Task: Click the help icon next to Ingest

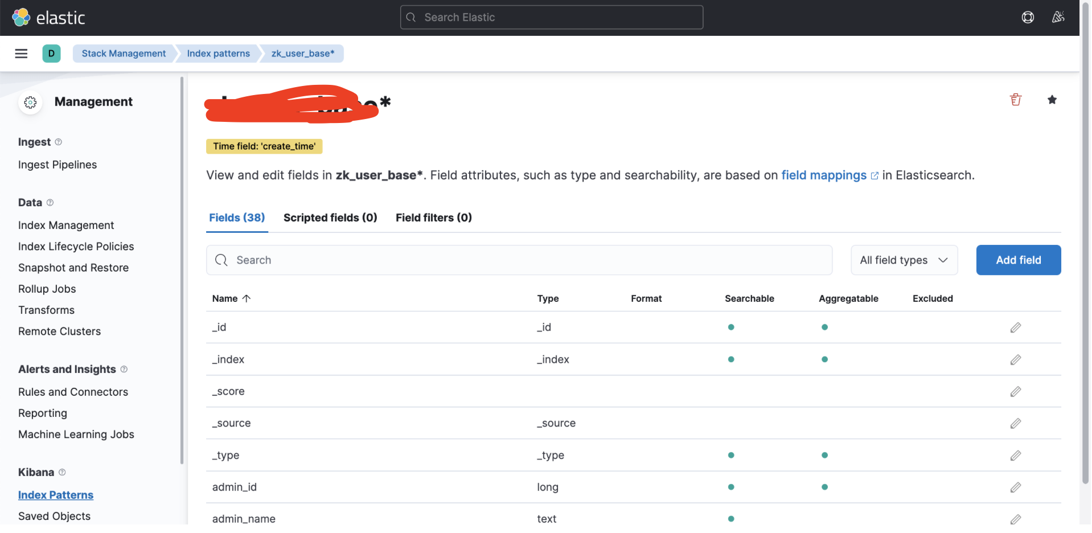Action: tap(58, 142)
